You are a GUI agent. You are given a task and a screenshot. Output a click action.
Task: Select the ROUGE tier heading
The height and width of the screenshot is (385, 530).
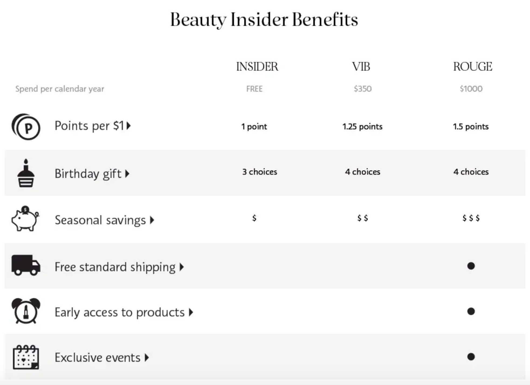click(473, 67)
